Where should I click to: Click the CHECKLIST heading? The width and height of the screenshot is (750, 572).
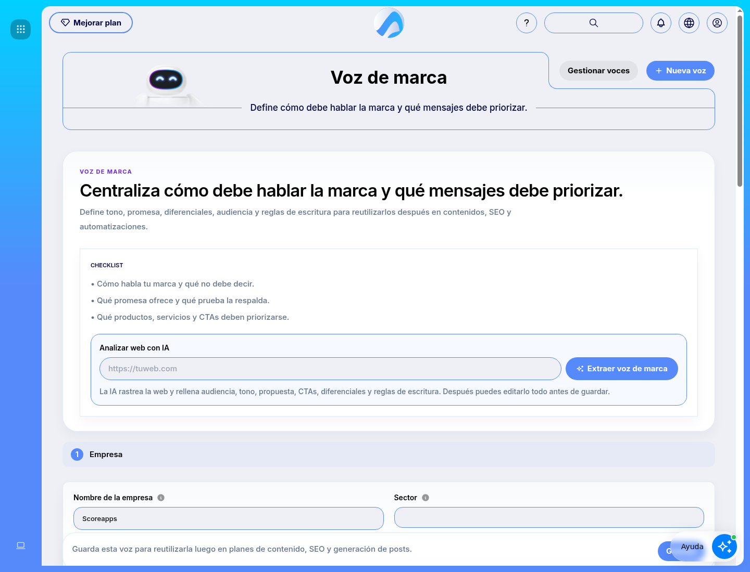107,265
